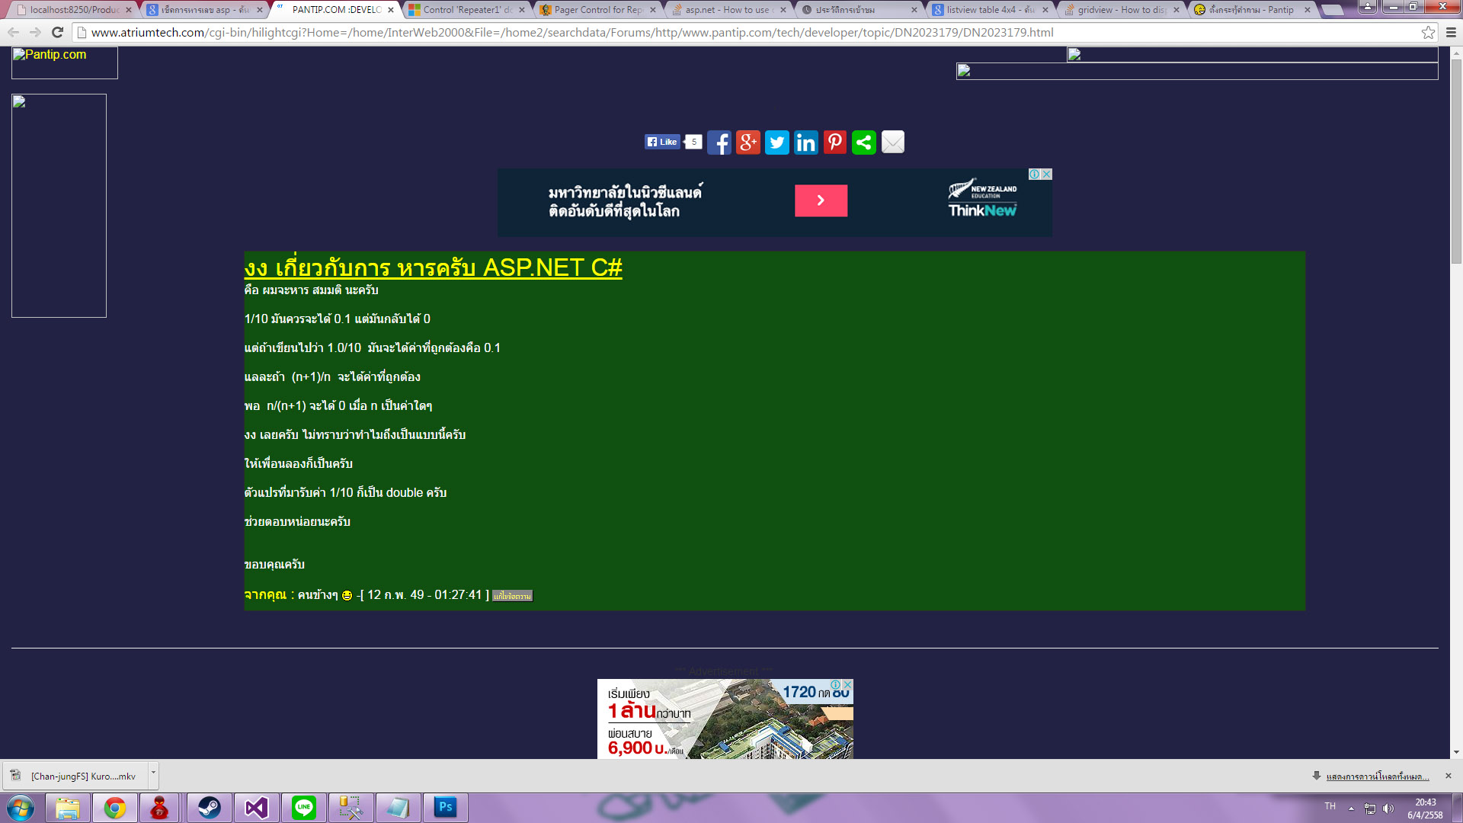Switch to the localhost:8250 tab

[x=74, y=10]
